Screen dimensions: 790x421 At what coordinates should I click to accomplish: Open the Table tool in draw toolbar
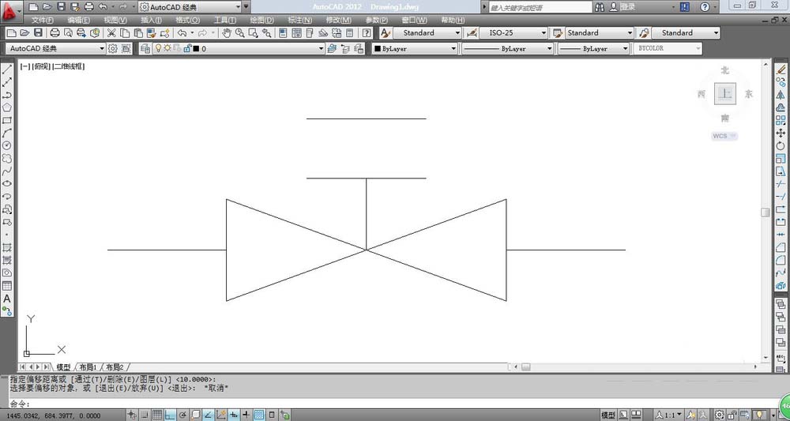click(x=7, y=285)
